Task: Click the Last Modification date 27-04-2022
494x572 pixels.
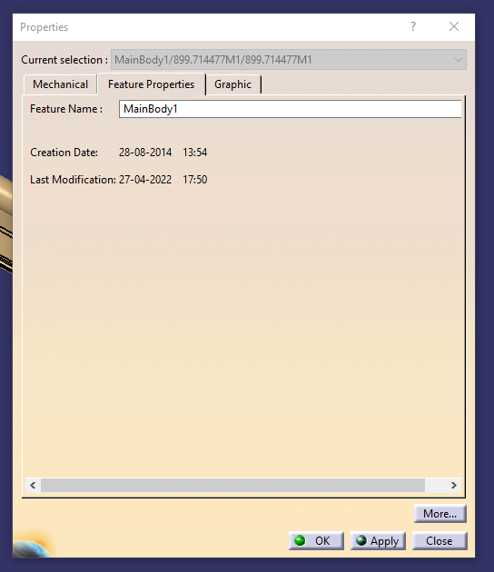Action: (x=145, y=180)
